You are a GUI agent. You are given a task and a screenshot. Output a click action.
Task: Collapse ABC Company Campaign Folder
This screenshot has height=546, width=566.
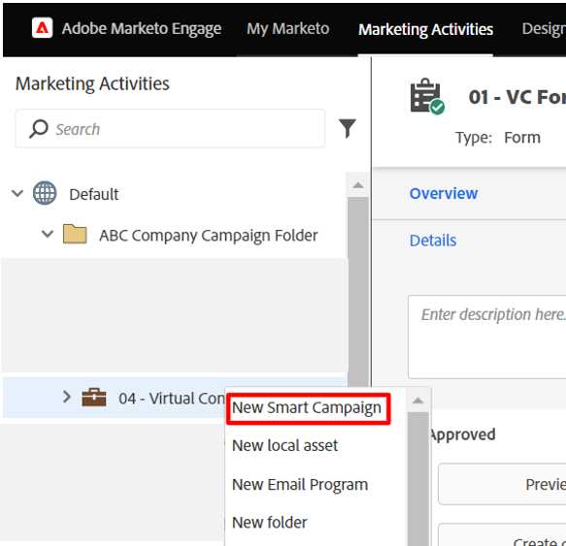[48, 235]
